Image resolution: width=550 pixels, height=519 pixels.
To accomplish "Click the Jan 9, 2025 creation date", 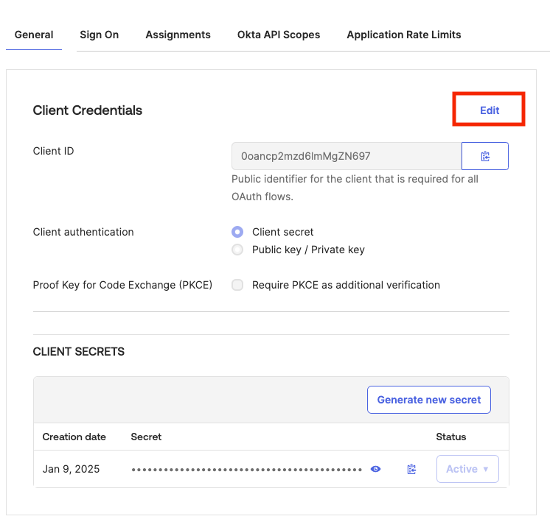I will [71, 469].
